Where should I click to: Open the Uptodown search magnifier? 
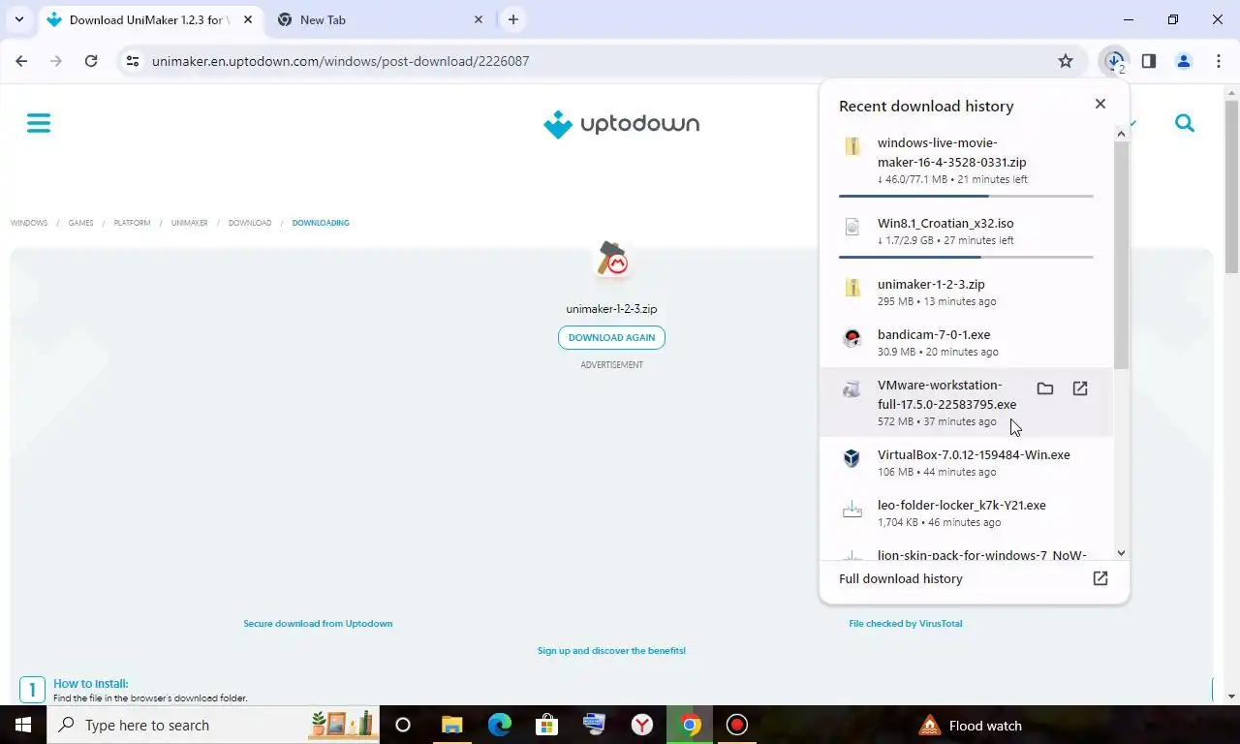[x=1185, y=123]
